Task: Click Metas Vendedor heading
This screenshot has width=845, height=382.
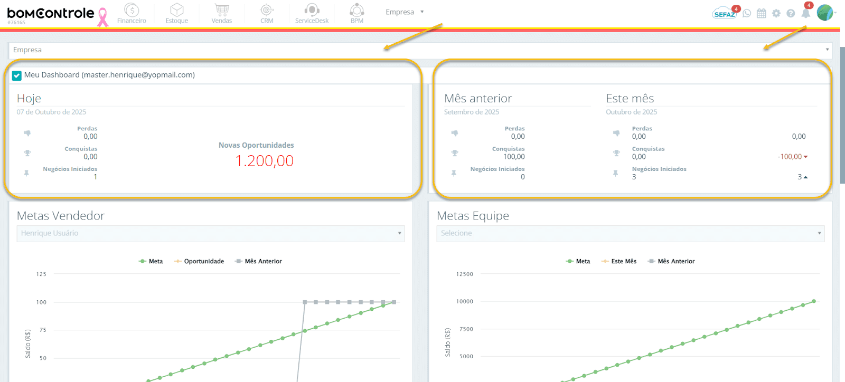Action: coord(61,216)
